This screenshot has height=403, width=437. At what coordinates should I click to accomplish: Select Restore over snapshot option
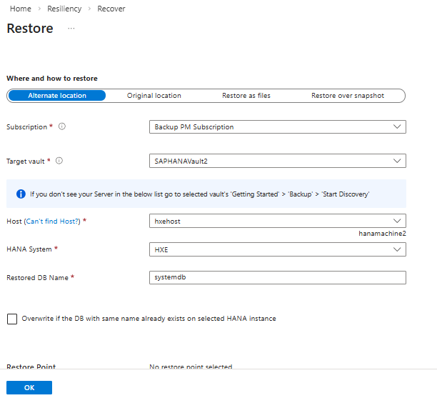347,96
